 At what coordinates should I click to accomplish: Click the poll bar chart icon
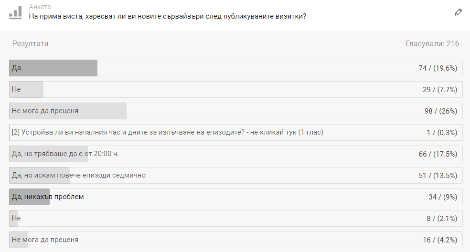coord(15,12)
